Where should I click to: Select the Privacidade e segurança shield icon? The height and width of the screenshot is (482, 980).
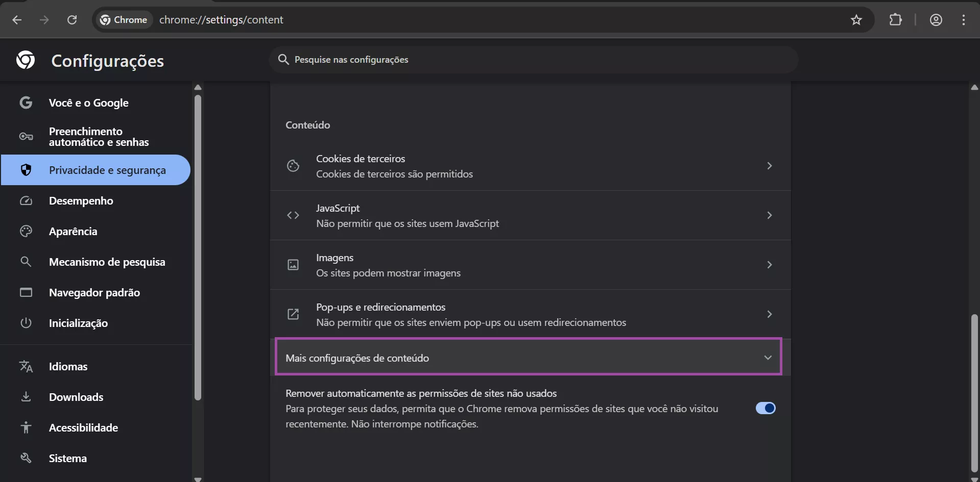pos(26,170)
